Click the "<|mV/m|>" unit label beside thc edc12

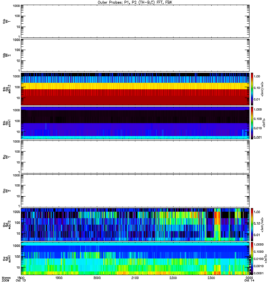pyautogui.click(x=262, y=225)
